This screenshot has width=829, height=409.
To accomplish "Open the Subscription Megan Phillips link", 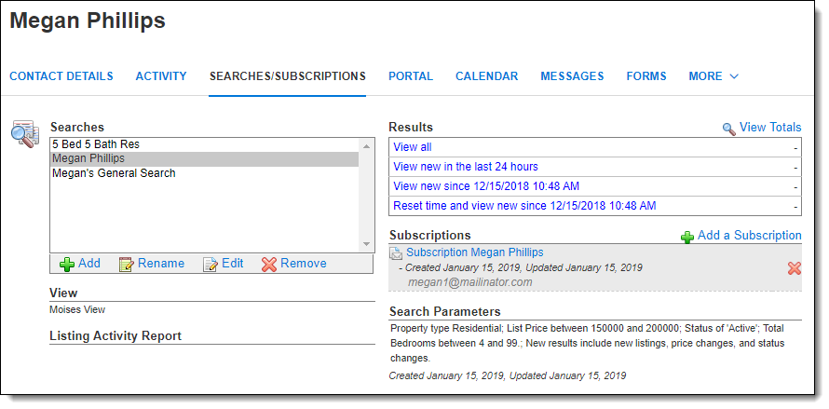I will click(x=475, y=252).
